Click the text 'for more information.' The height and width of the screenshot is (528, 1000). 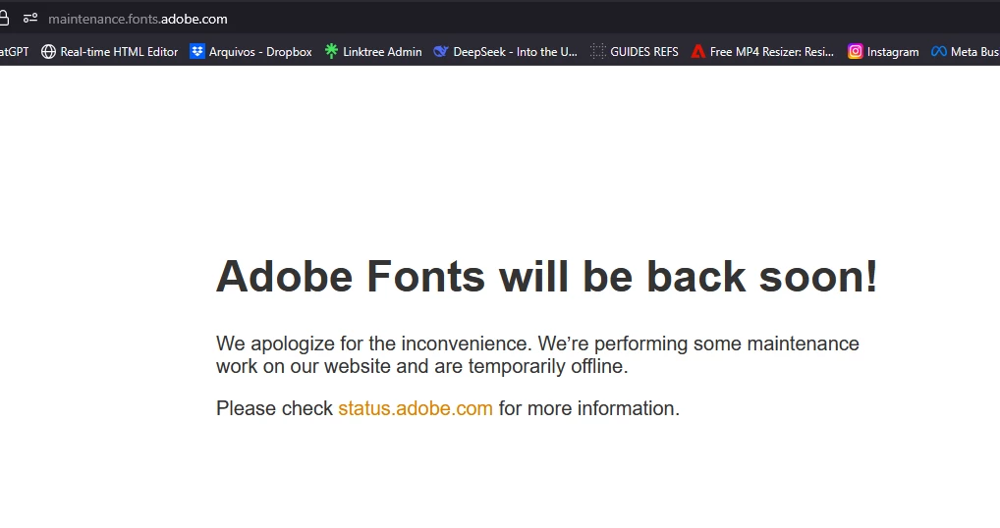[x=589, y=408]
